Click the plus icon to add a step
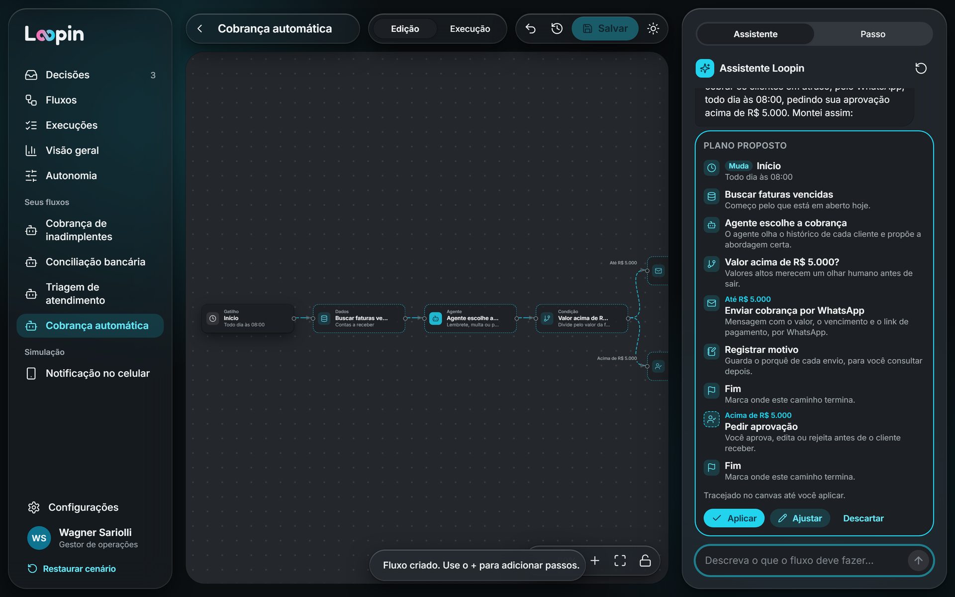The image size is (955, 597). [595, 561]
